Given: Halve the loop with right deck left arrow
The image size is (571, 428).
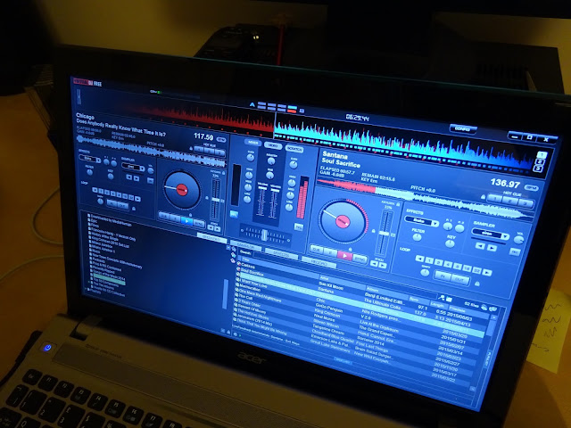Looking at the screenshot, I should click(x=419, y=259).
